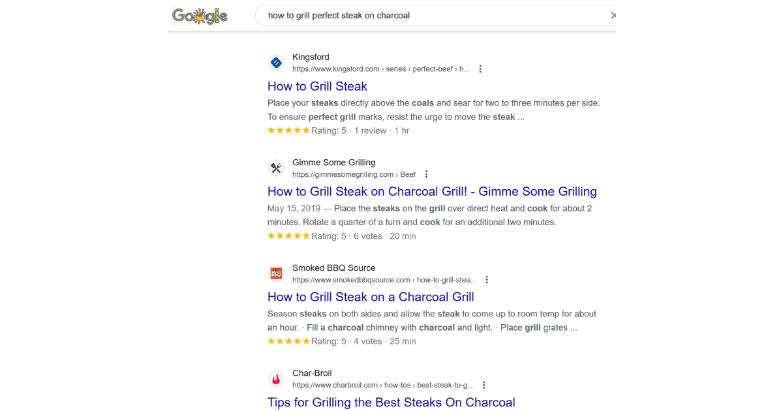This screenshot has width=783, height=411.
Task: Open the "How to Grill Steak" Kingsford link
Action: tap(317, 86)
